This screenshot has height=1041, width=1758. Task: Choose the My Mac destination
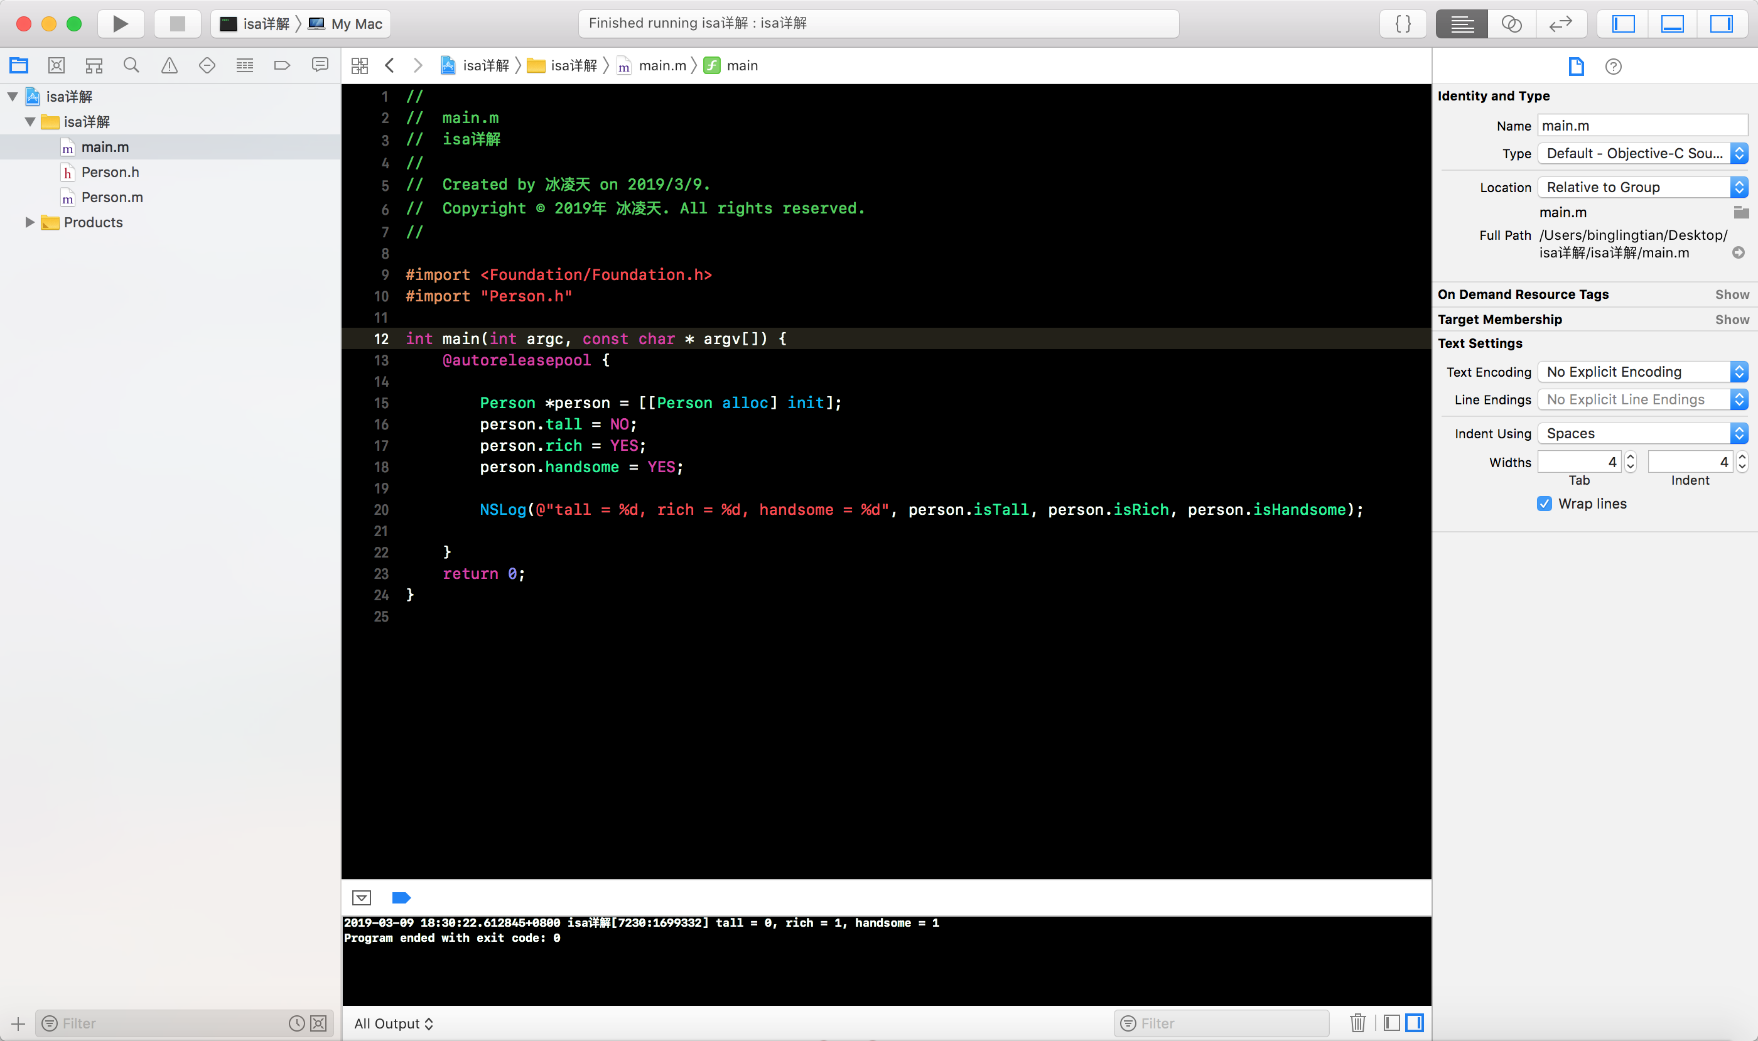346,24
